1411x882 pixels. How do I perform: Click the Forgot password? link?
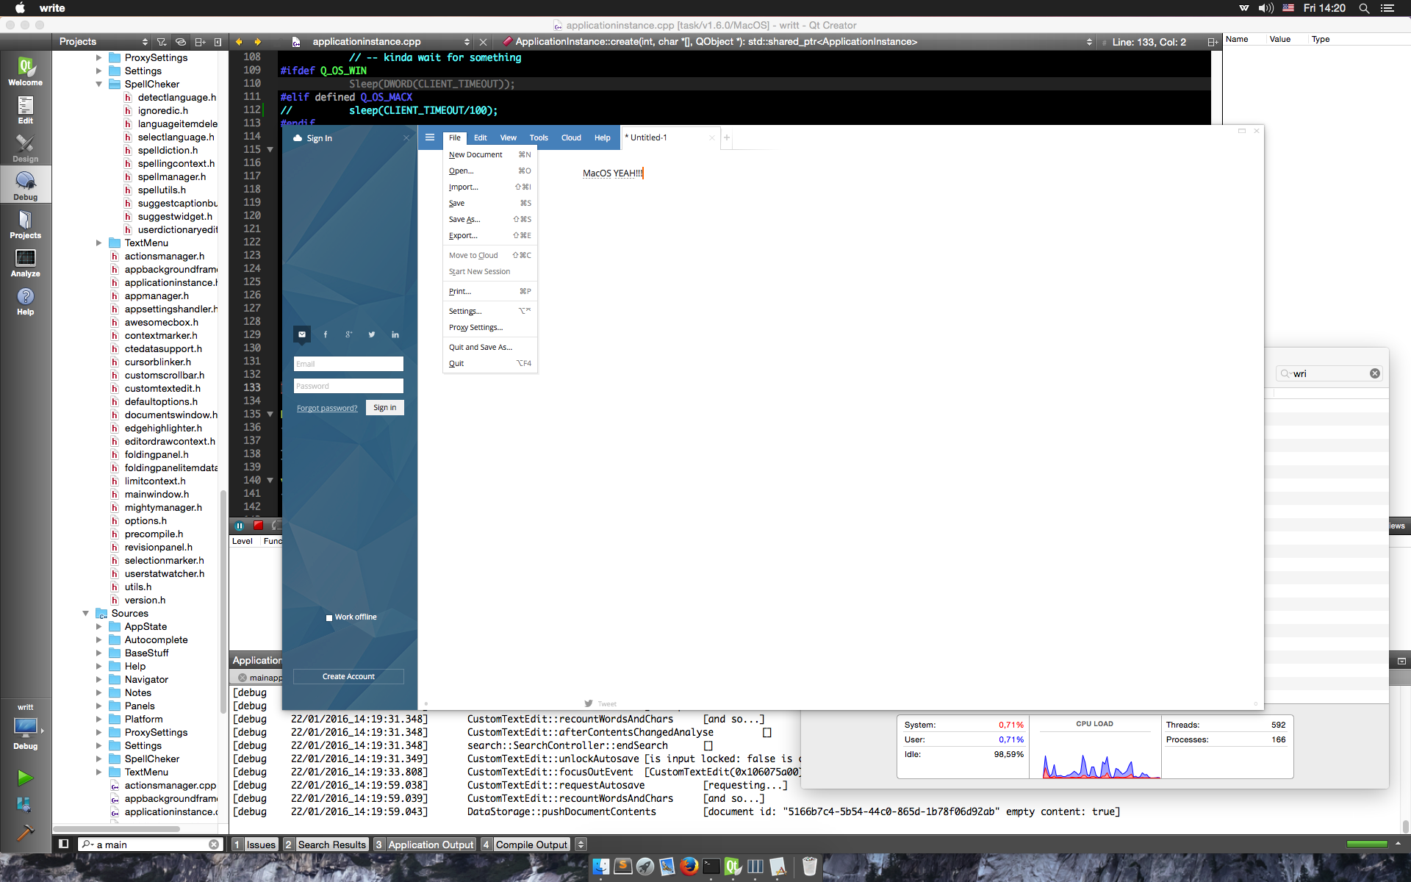pyautogui.click(x=327, y=408)
